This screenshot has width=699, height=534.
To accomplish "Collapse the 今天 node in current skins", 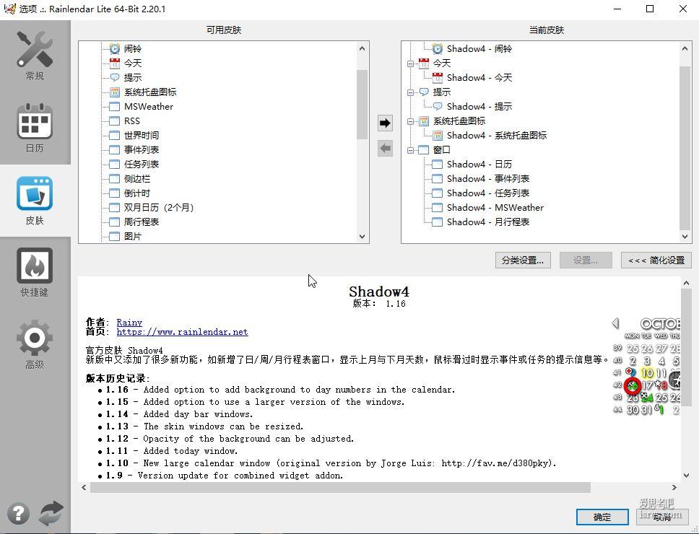I will (410, 64).
